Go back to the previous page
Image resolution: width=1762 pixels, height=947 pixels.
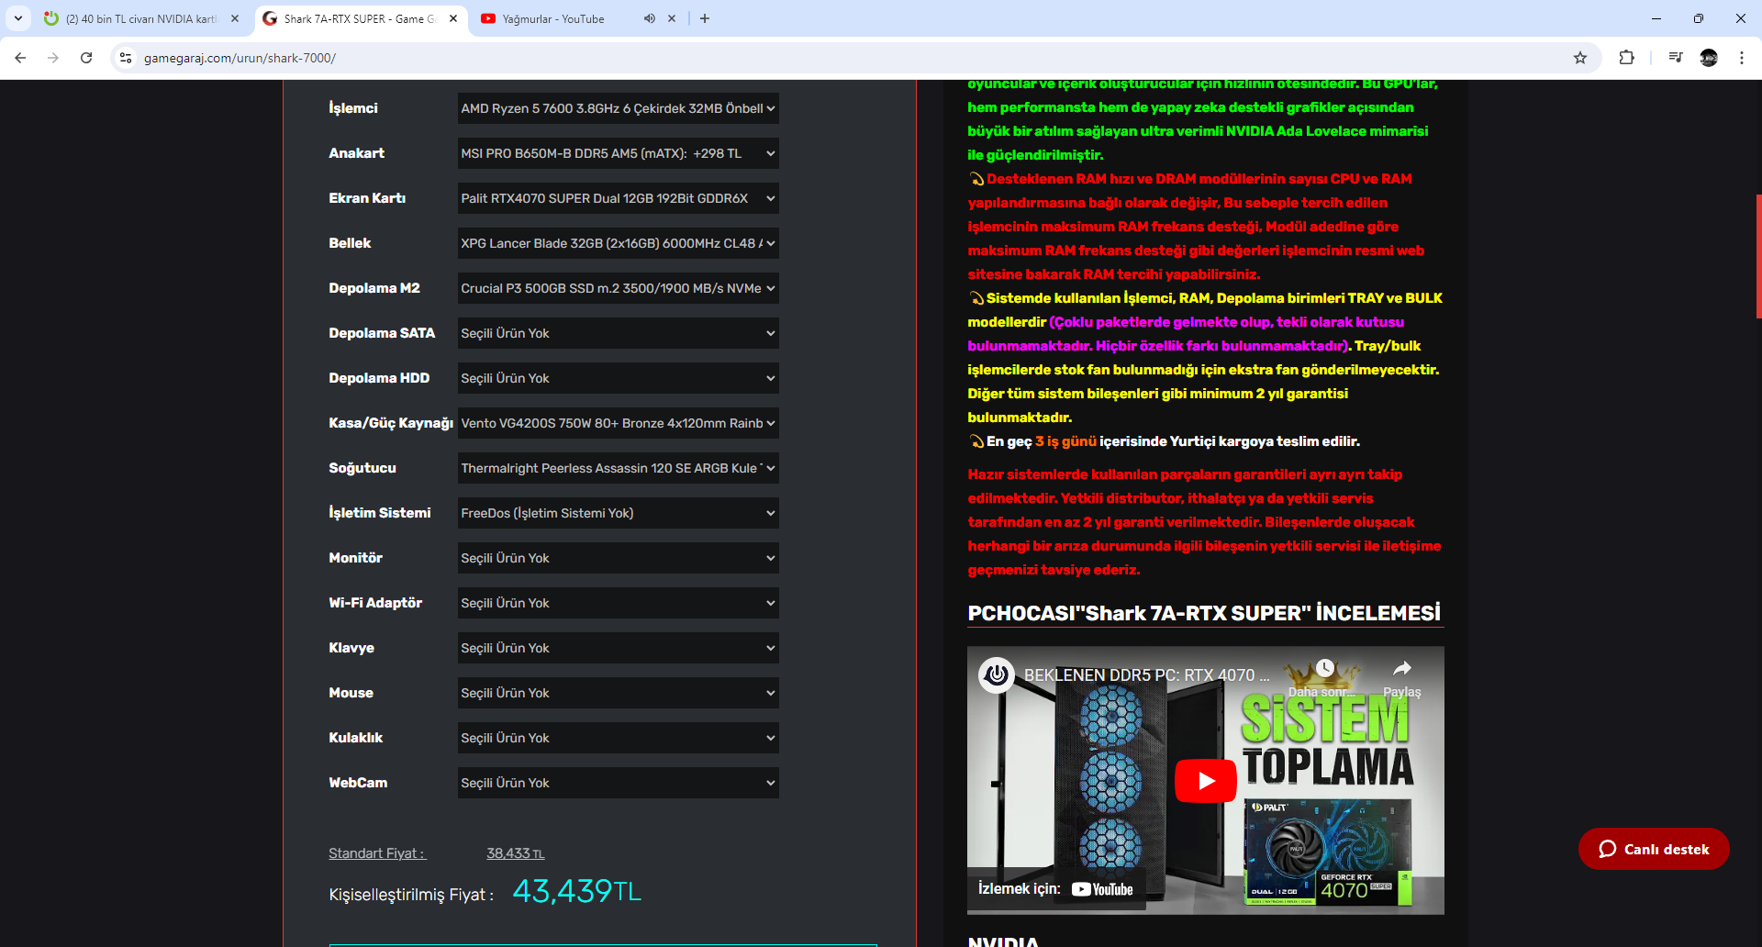coord(20,58)
